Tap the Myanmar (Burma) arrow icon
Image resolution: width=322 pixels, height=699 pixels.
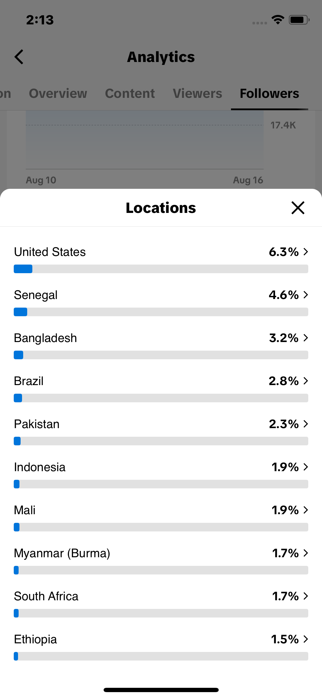point(306,553)
